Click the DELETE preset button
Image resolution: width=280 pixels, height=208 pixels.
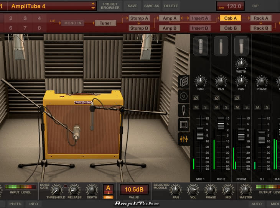171,6
